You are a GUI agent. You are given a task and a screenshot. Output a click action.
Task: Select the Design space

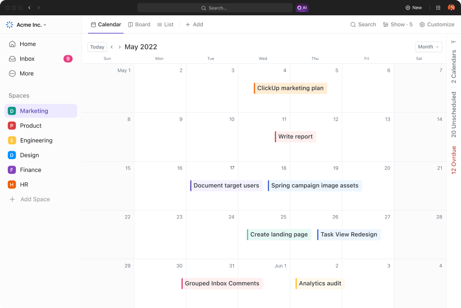(x=41, y=155)
